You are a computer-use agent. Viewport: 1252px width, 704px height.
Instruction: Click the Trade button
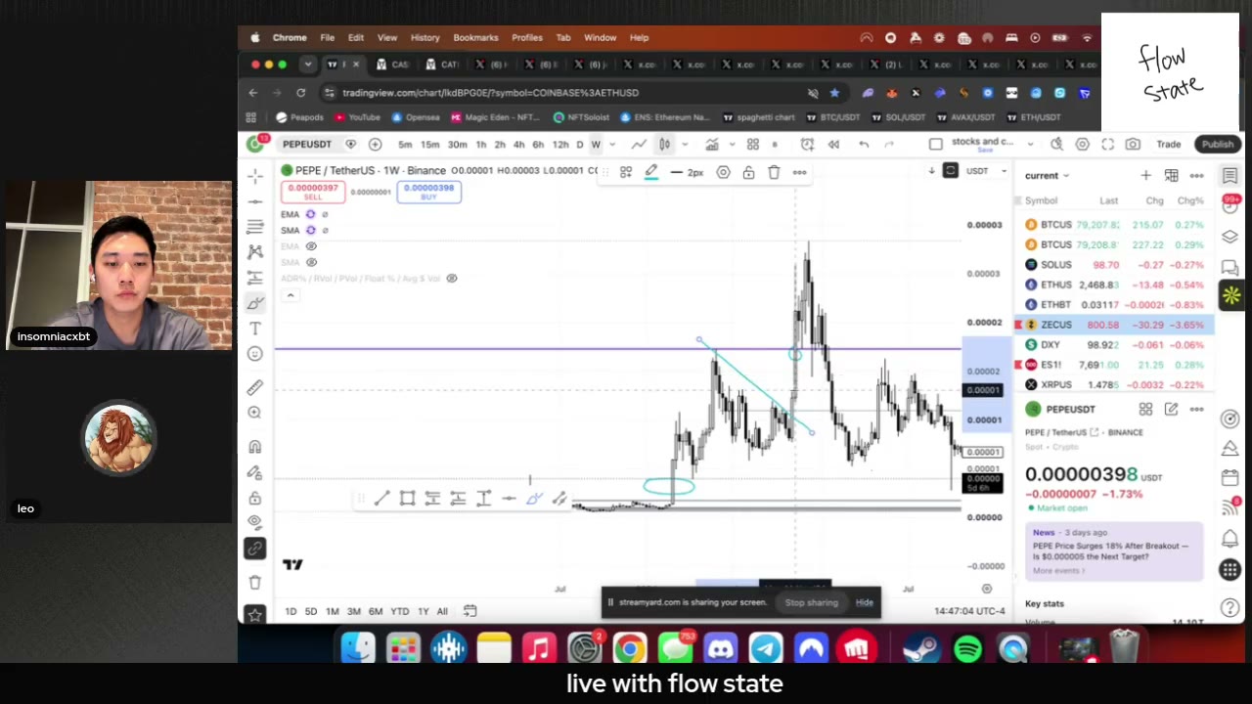pos(1169,145)
